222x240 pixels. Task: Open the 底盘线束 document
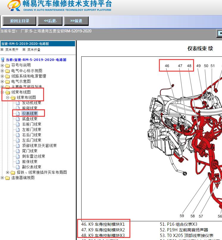30,119
